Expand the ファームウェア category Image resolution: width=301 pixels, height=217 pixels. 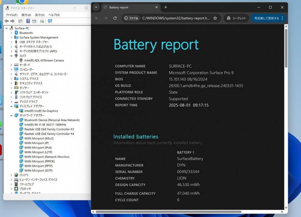coord(11,184)
